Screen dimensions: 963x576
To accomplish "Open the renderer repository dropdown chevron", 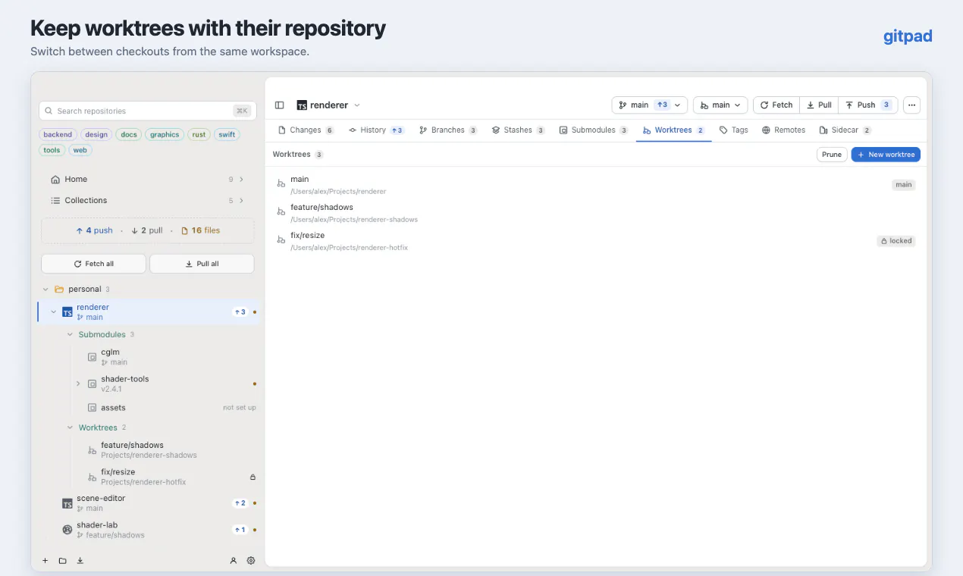I will click(x=357, y=105).
